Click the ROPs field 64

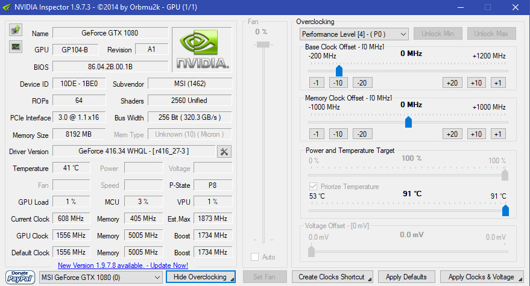pyautogui.click(x=79, y=101)
